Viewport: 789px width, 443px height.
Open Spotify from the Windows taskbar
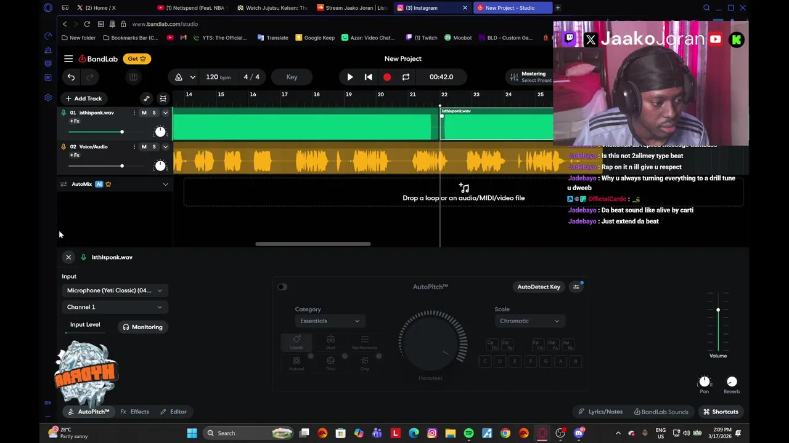pos(469,433)
